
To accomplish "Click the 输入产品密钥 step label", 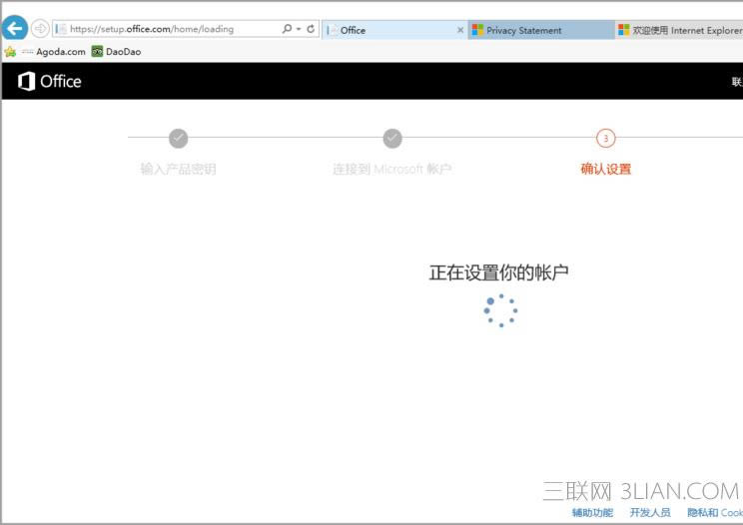I will click(x=178, y=169).
